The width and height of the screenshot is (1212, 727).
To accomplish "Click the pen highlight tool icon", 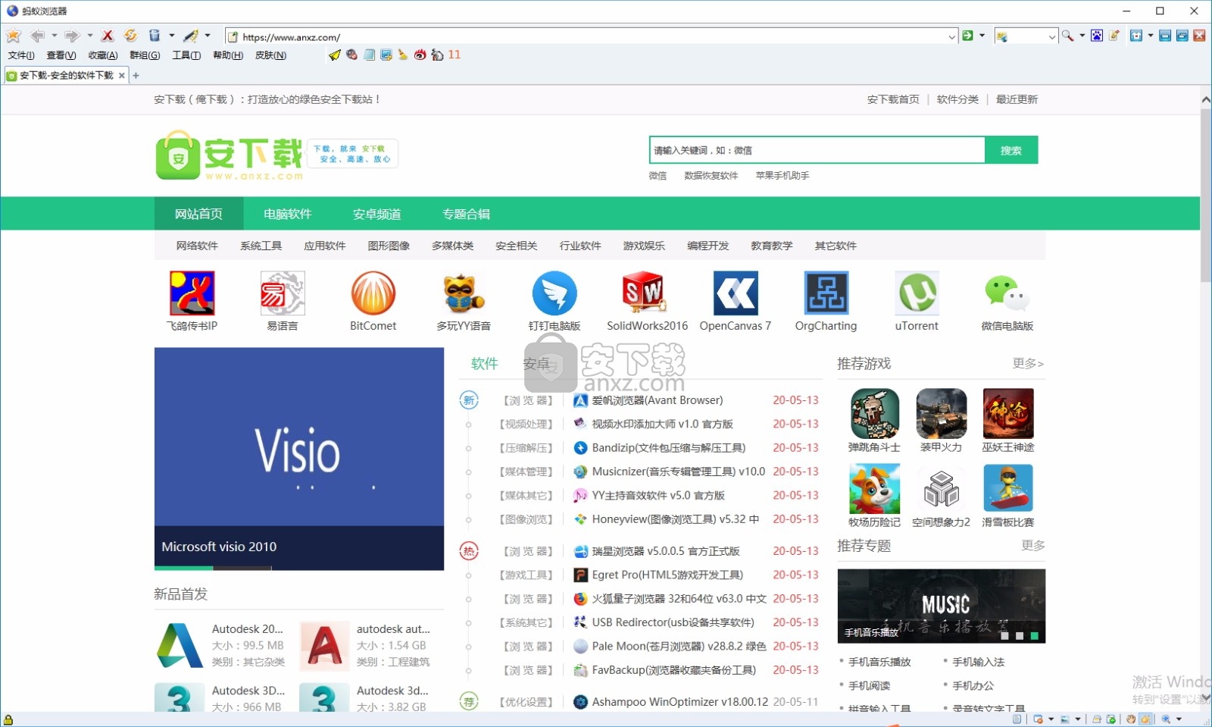I will point(191,36).
